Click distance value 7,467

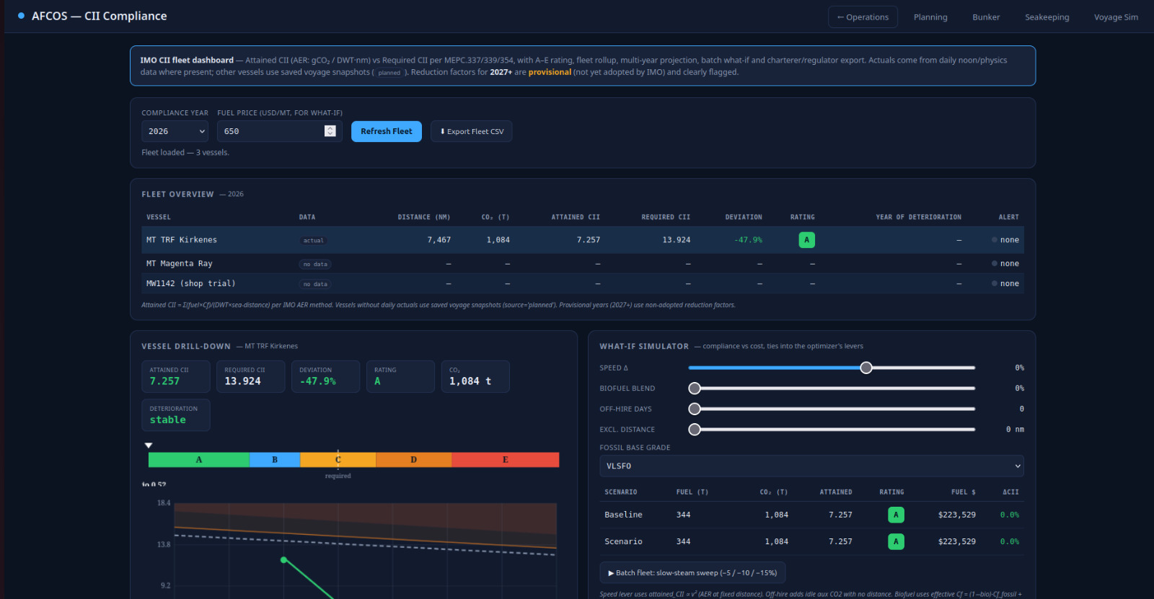(439, 240)
